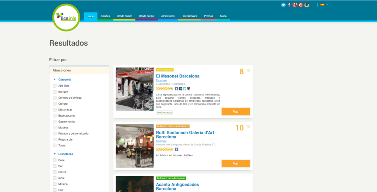Screen dimensions: 377x192
Task: Click Ruth Santanach's star rating icons
Action: [165, 149]
